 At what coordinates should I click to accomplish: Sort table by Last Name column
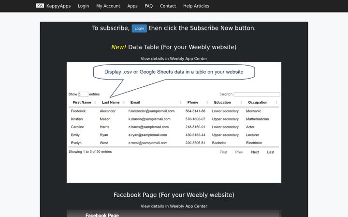click(111, 102)
